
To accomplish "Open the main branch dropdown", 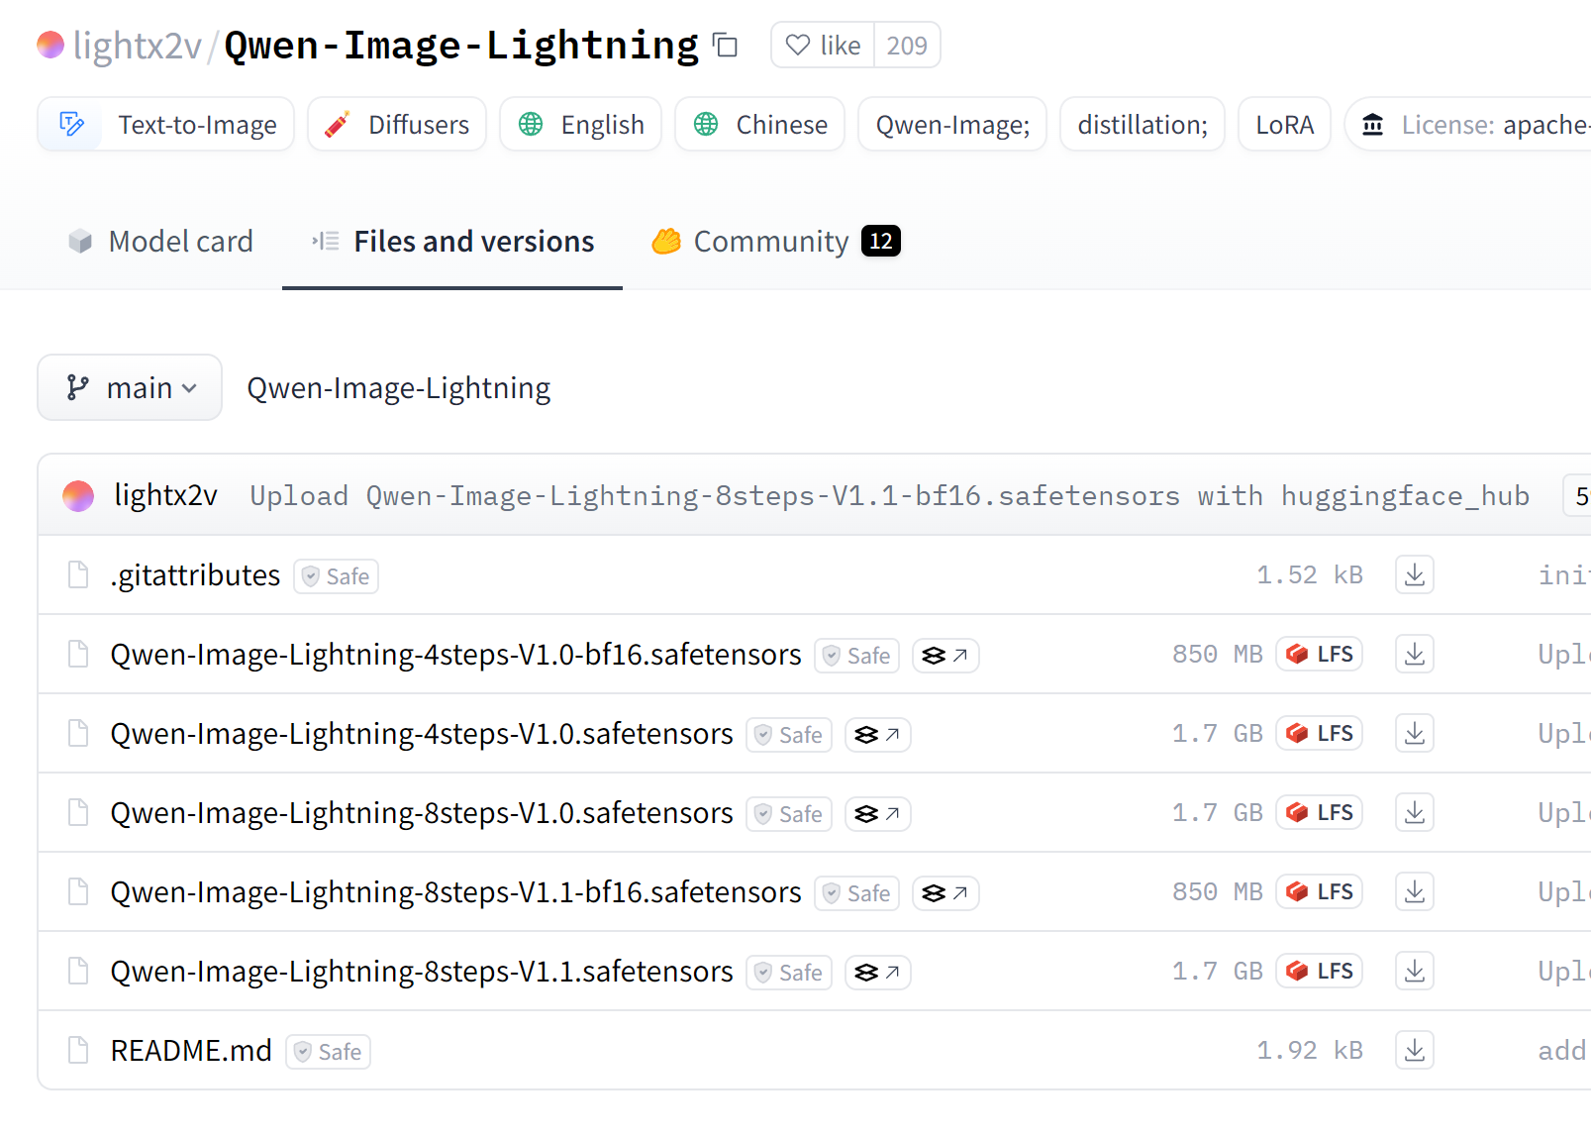I will tap(130, 387).
